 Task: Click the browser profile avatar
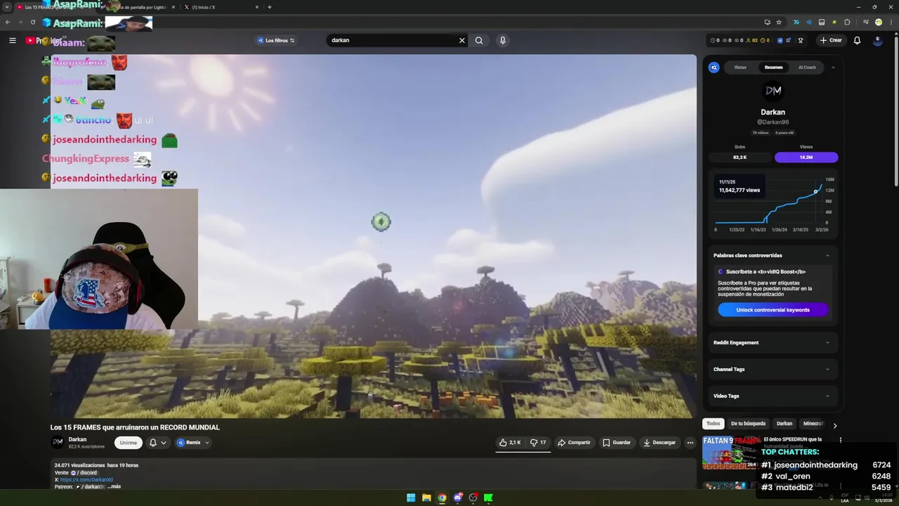tap(878, 22)
